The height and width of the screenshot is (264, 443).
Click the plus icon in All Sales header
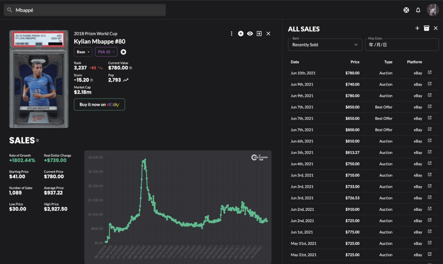(x=417, y=28)
